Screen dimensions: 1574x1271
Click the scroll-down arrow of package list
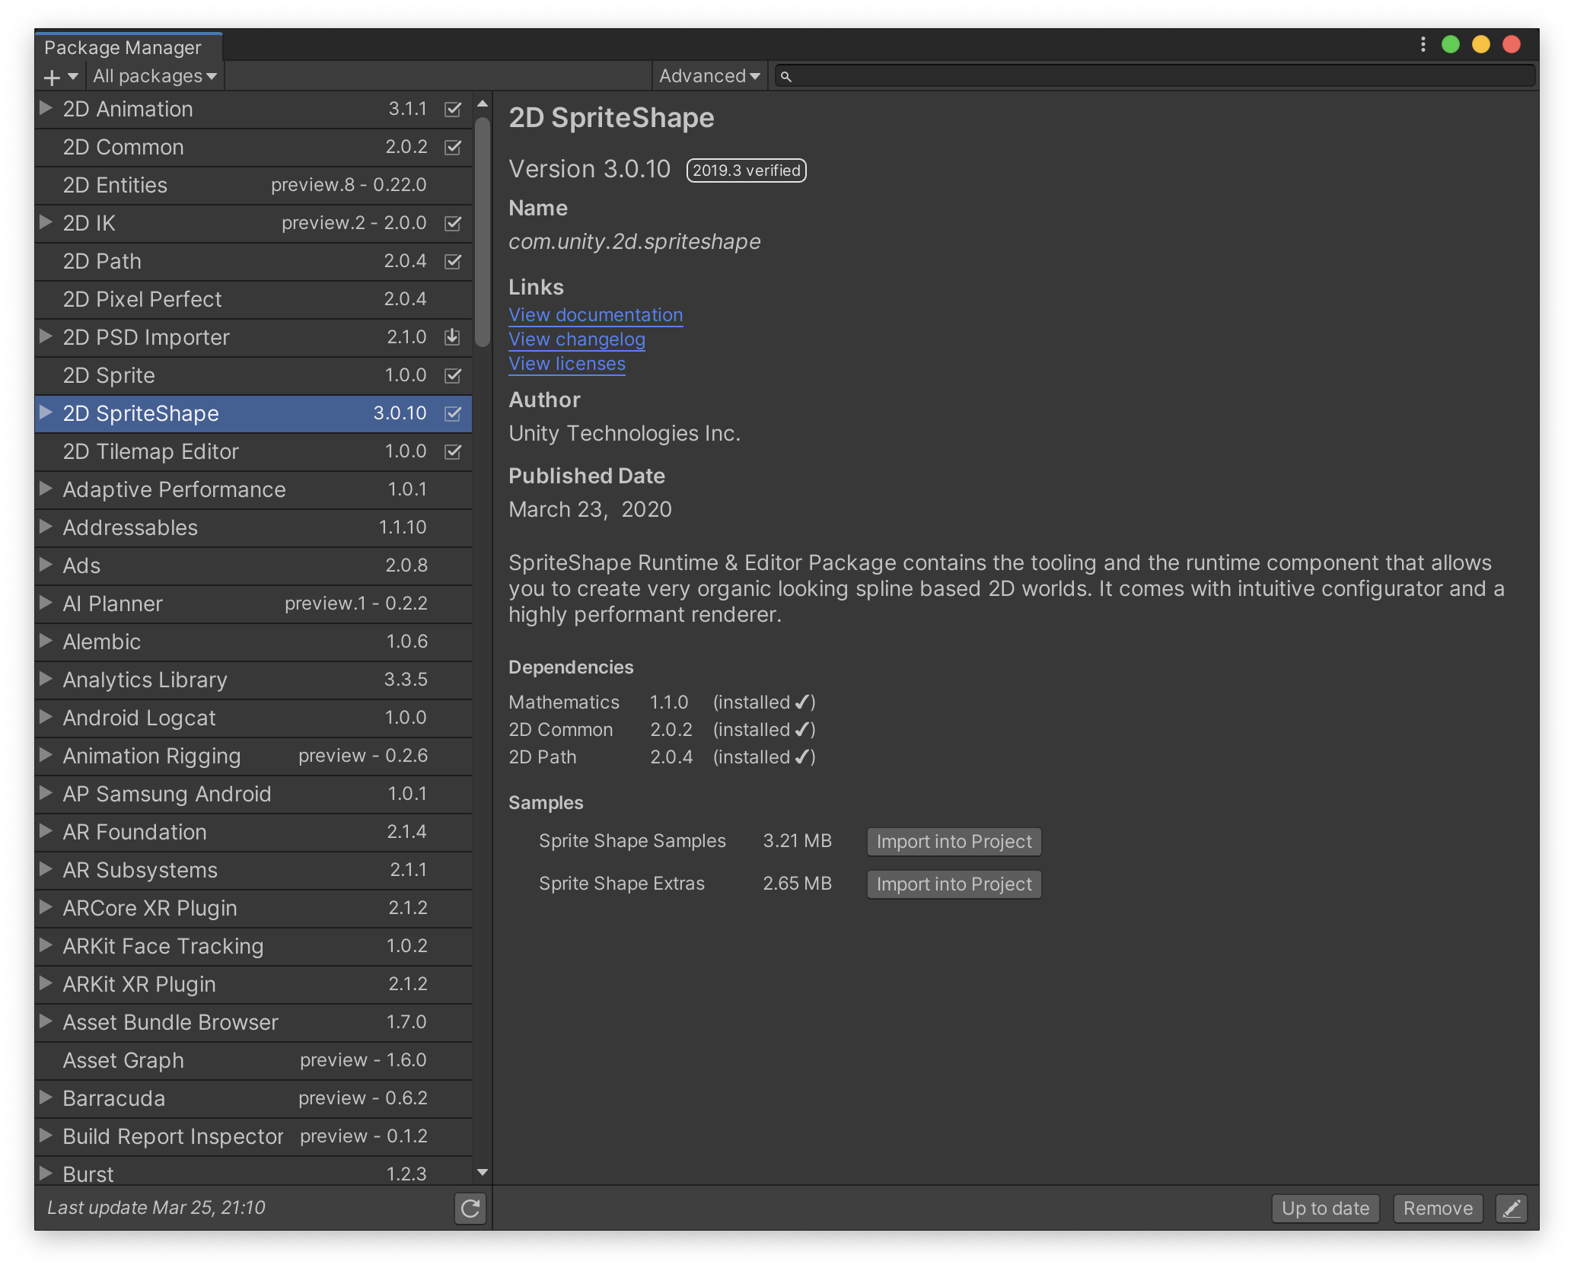point(482,1173)
